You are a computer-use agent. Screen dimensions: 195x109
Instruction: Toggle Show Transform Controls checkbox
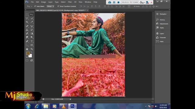(58, 6)
